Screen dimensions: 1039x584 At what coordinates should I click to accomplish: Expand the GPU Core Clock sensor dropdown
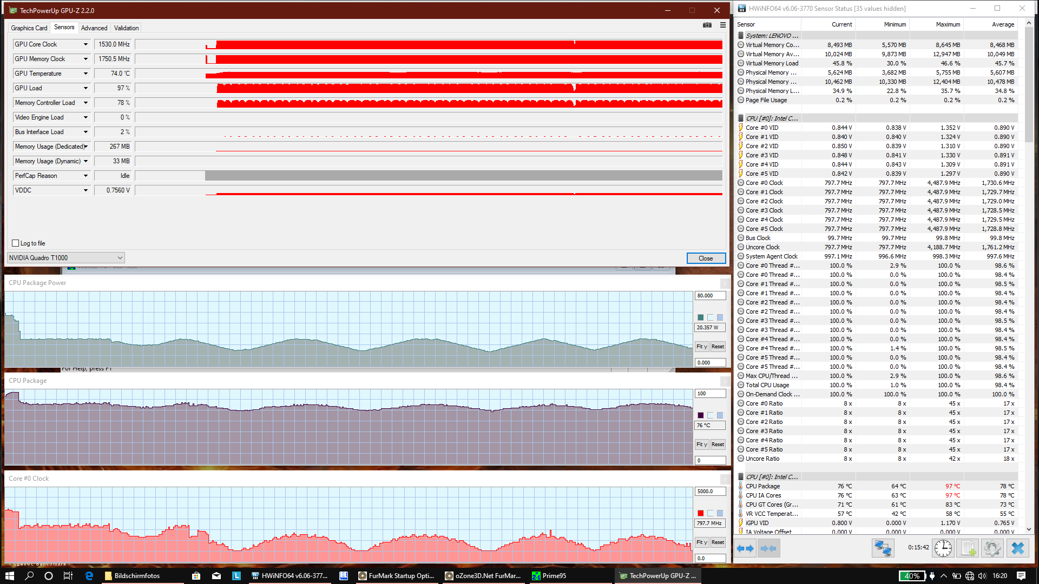[86, 44]
